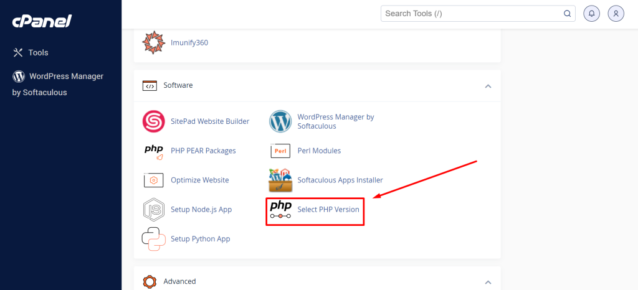The image size is (638, 290).
Task: Open Optimize Website link
Action: point(200,180)
